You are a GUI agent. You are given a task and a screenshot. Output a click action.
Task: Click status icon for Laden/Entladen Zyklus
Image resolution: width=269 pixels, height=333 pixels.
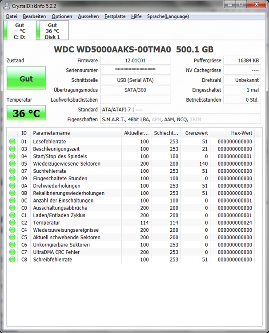pos(12,215)
